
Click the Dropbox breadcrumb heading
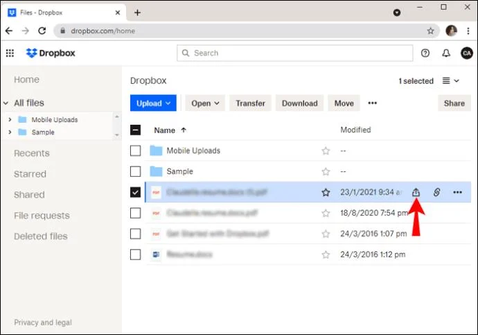coord(148,80)
